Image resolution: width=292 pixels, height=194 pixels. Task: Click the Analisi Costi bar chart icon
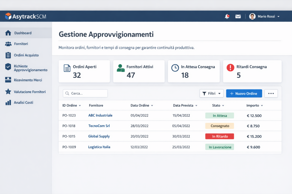click(8, 103)
